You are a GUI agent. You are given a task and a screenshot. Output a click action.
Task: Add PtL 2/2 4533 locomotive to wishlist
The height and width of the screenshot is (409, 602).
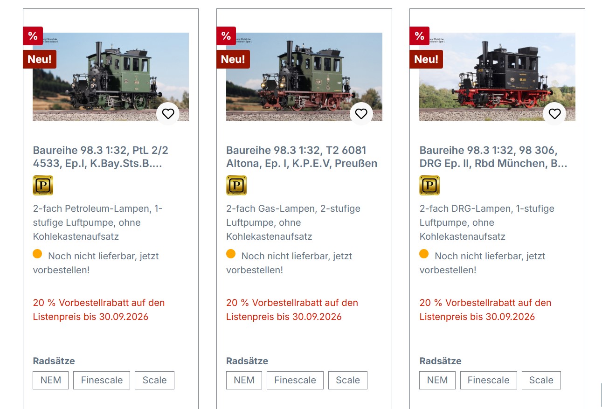tap(168, 114)
